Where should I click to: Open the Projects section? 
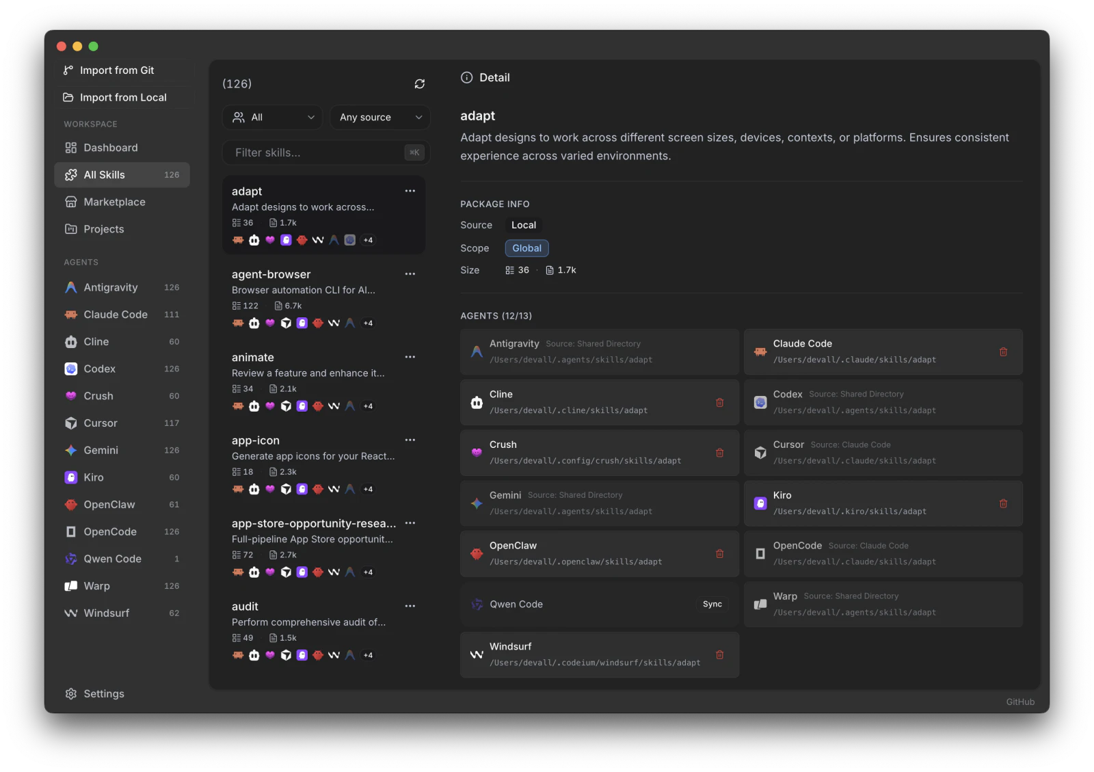pyautogui.click(x=122, y=229)
